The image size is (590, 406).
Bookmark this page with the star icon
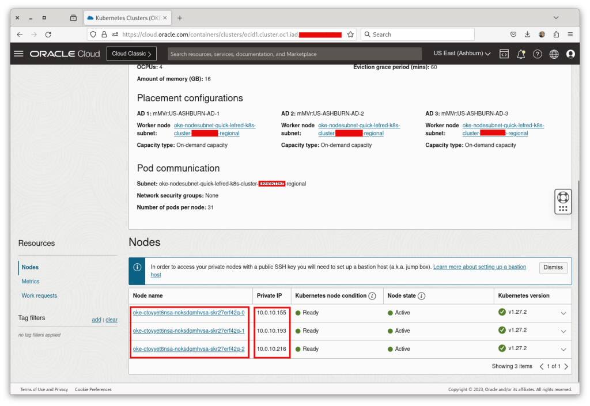(x=350, y=35)
